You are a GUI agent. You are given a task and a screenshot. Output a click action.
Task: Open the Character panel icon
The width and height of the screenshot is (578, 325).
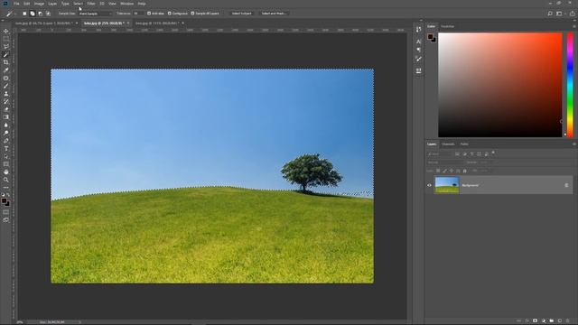[x=418, y=42]
